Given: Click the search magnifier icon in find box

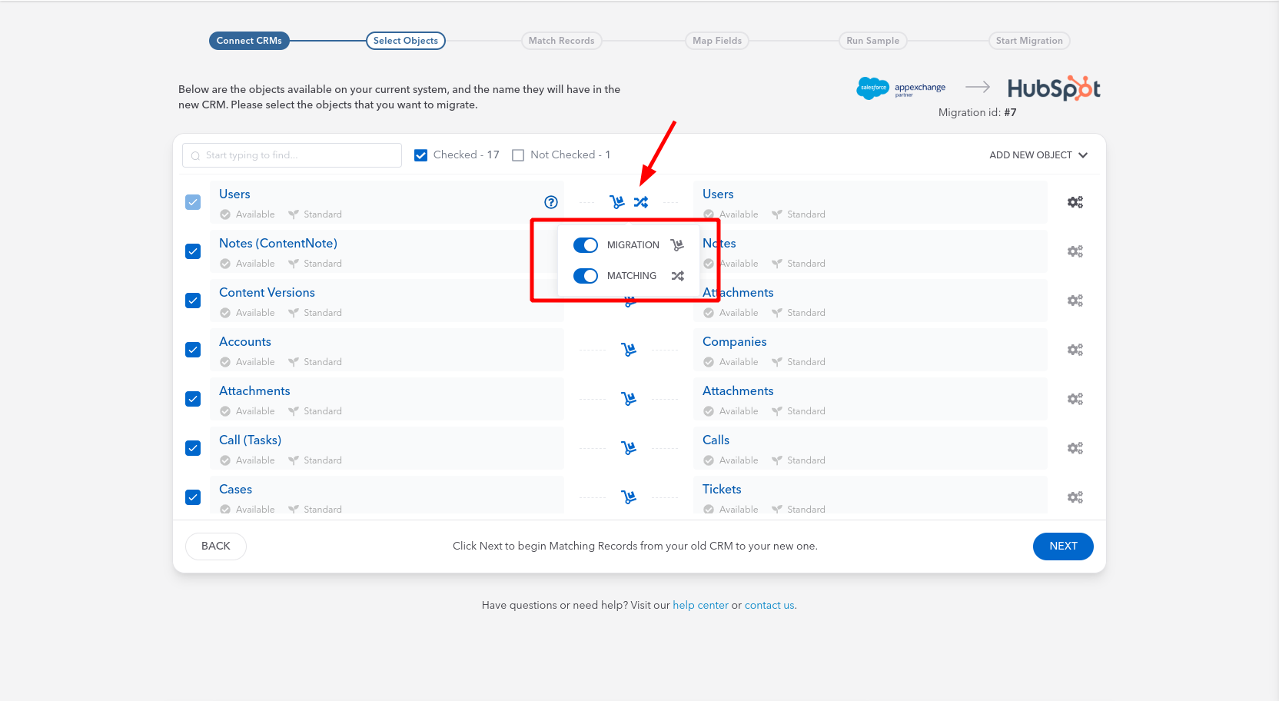Looking at the screenshot, I should click(195, 156).
